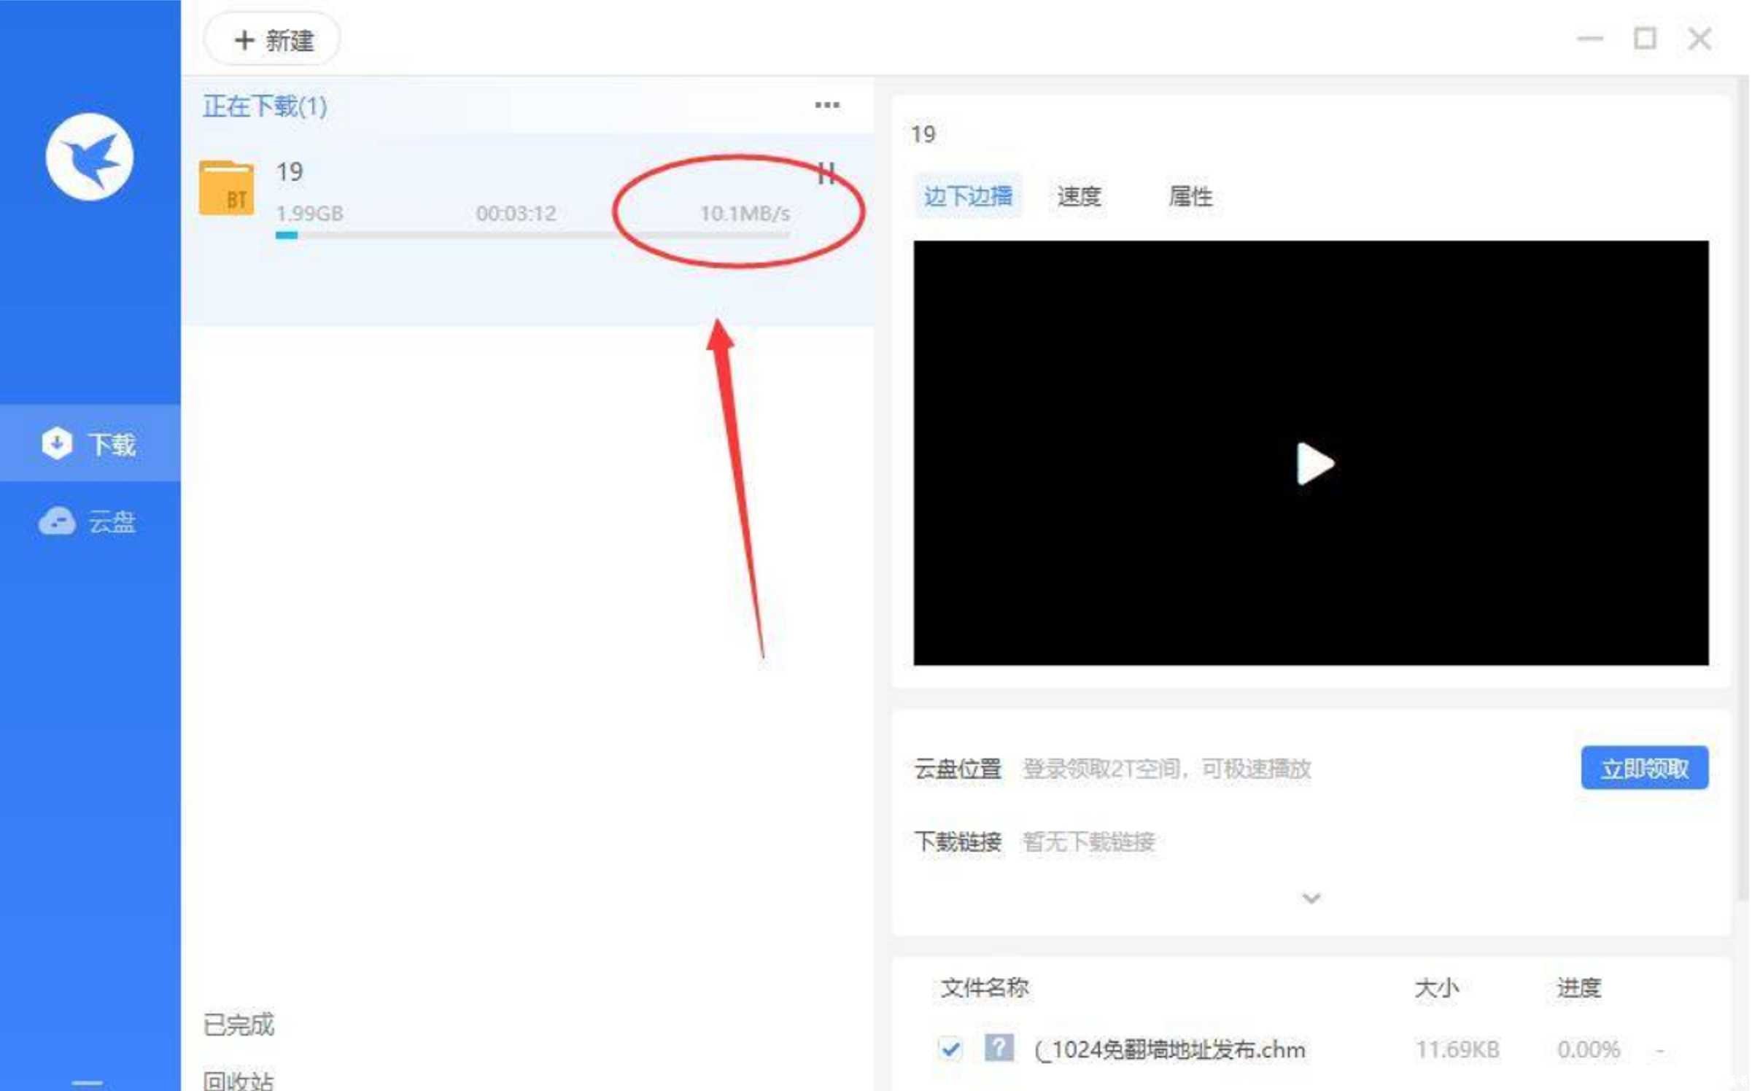1752x1091 pixels.
Task: Open the 回收站 recycle bin list
Action: pyautogui.click(x=239, y=1080)
